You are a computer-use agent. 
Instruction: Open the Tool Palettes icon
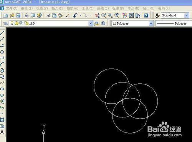pyautogui.click(x=138, y=16)
